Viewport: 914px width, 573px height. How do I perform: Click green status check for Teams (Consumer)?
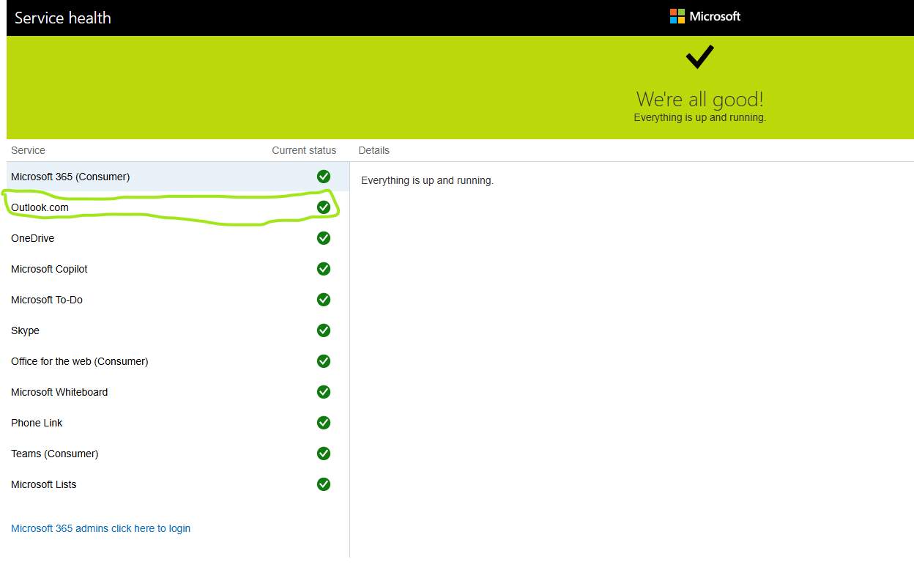pos(324,454)
